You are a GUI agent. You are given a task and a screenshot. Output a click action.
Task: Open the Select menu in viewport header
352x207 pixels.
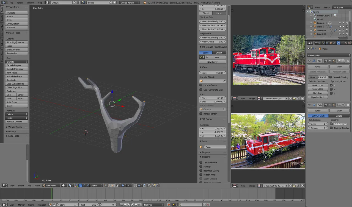21,186
